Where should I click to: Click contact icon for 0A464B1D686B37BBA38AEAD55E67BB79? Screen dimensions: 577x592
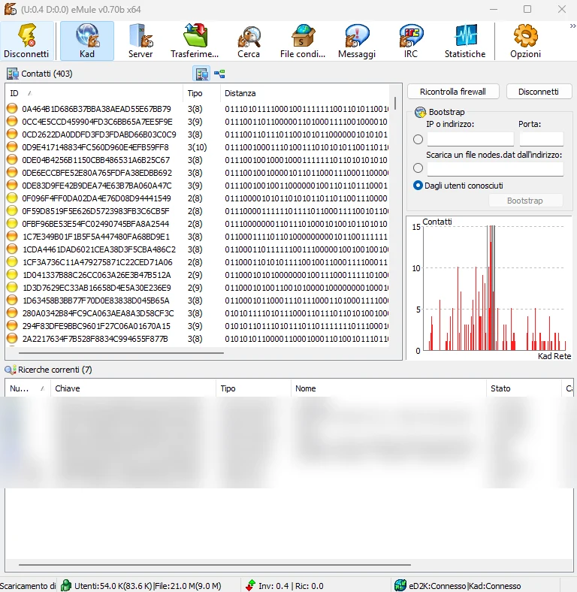pos(12,109)
